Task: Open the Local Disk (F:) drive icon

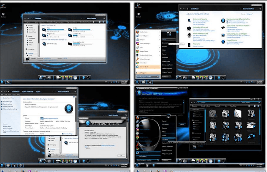Action: click(x=70, y=35)
